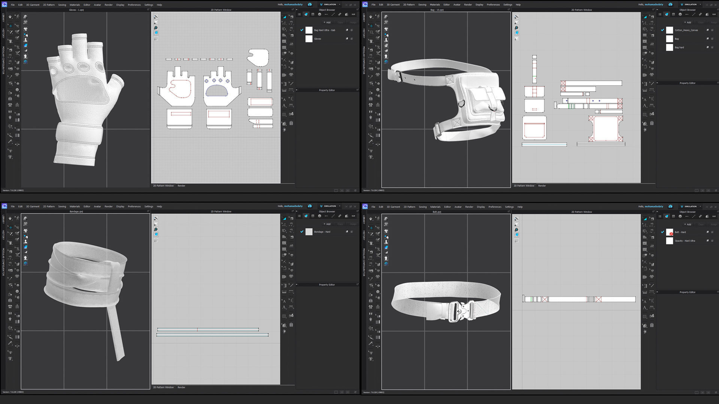This screenshot has width=719, height=404.
Task: Open the Avatar menu in Belt window
Action: pyautogui.click(x=458, y=207)
